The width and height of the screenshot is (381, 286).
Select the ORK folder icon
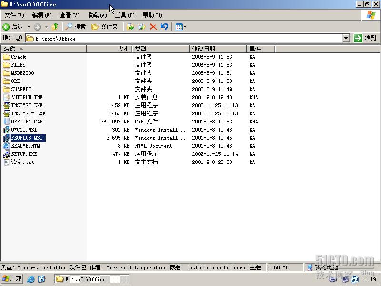coord(7,81)
